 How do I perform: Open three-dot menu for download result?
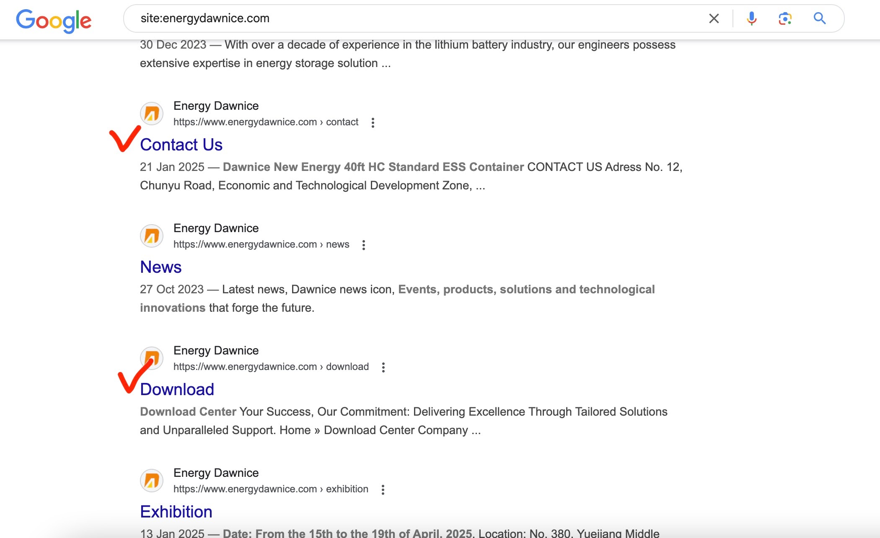coord(383,367)
